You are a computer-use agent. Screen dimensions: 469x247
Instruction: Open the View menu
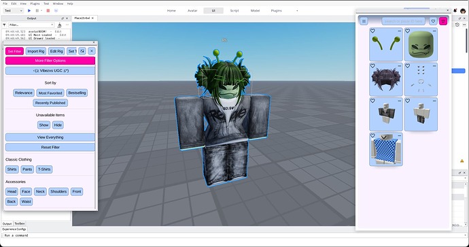coord(23,3)
